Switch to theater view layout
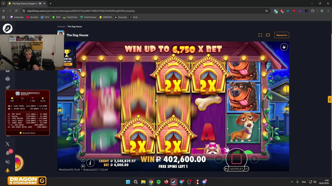This screenshot has height=186, width=332. pyautogui.click(x=268, y=35)
